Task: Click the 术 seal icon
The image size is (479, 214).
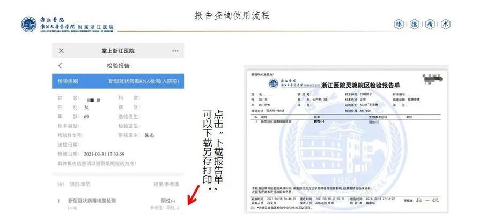Action: (x=446, y=25)
